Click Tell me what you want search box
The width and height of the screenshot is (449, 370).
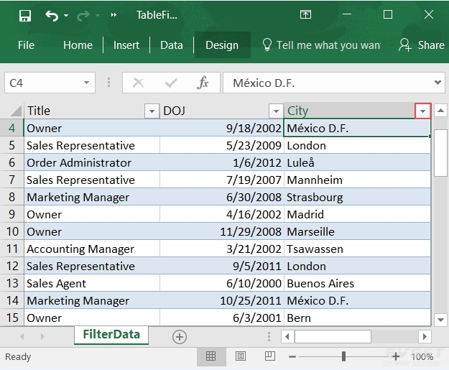pyautogui.click(x=327, y=45)
